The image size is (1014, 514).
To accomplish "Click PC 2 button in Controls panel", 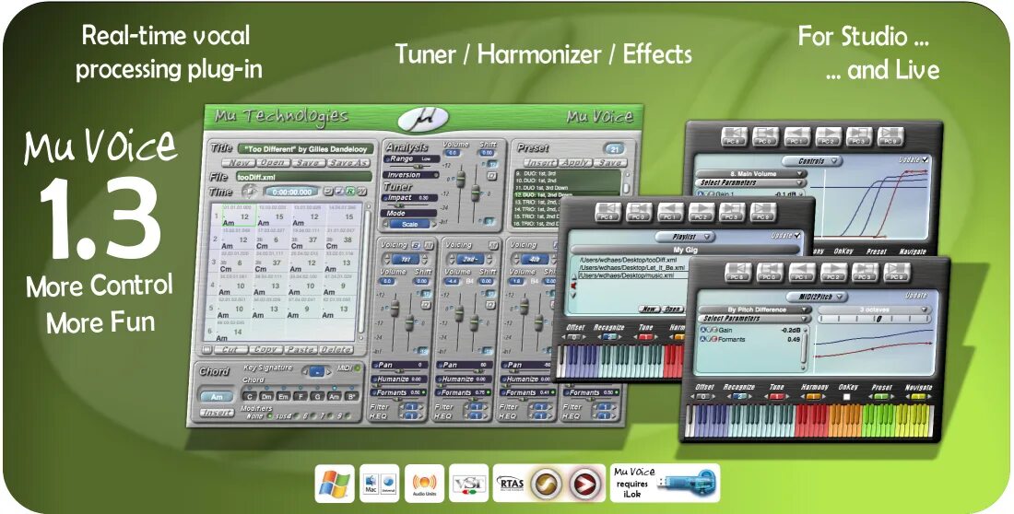I will (x=829, y=136).
